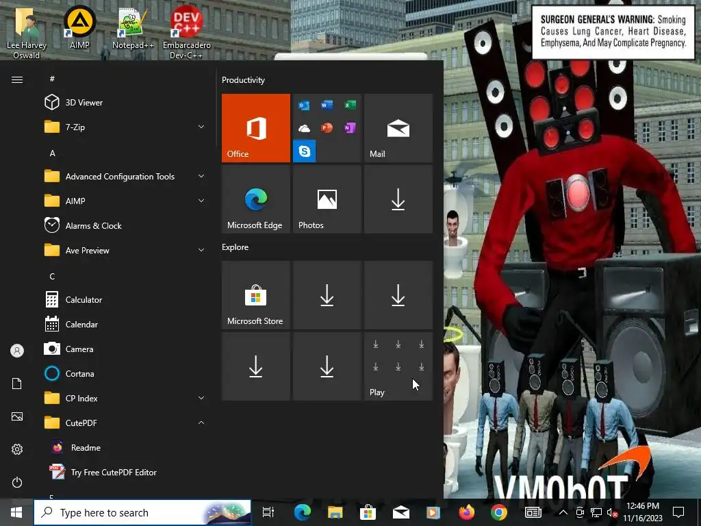Open the notification center icon
The width and height of the screenshot is (701, 526).
click(678, 512)
